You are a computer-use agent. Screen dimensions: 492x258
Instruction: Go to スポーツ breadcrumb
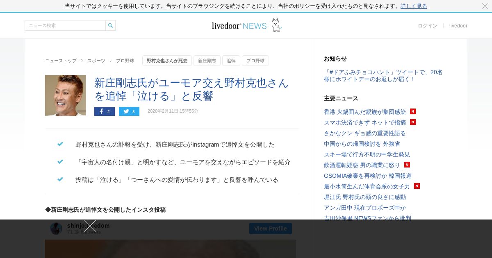point(96,61)
